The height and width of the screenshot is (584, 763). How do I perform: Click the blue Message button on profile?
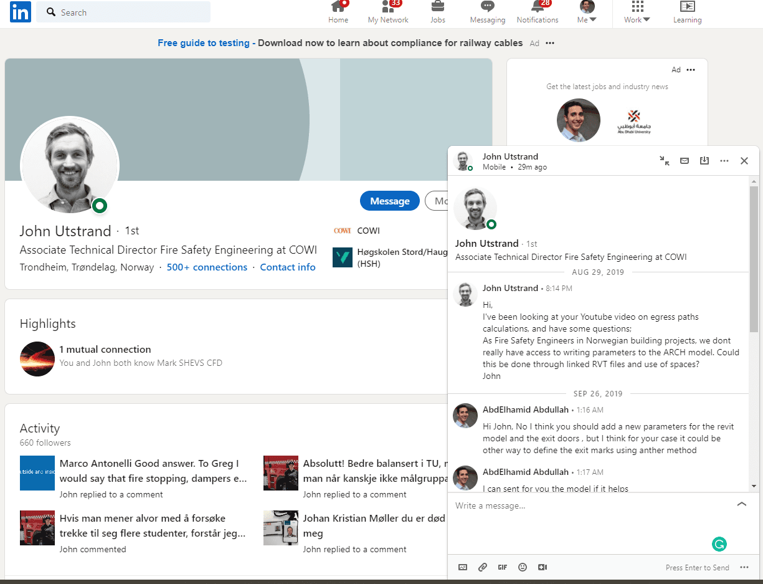click(x=390, y=201)
